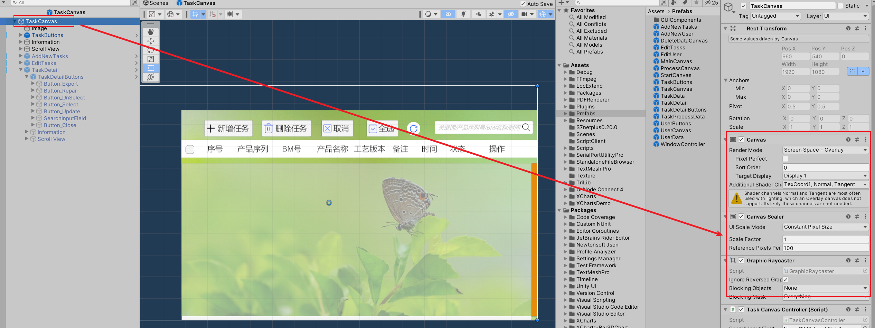
Task: Click the 全选 button in scene
Action: point(382,128)
